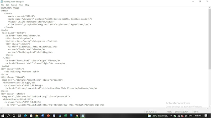Click the battery status tray icon
This screenshot has height=118, width=211.
175,116
